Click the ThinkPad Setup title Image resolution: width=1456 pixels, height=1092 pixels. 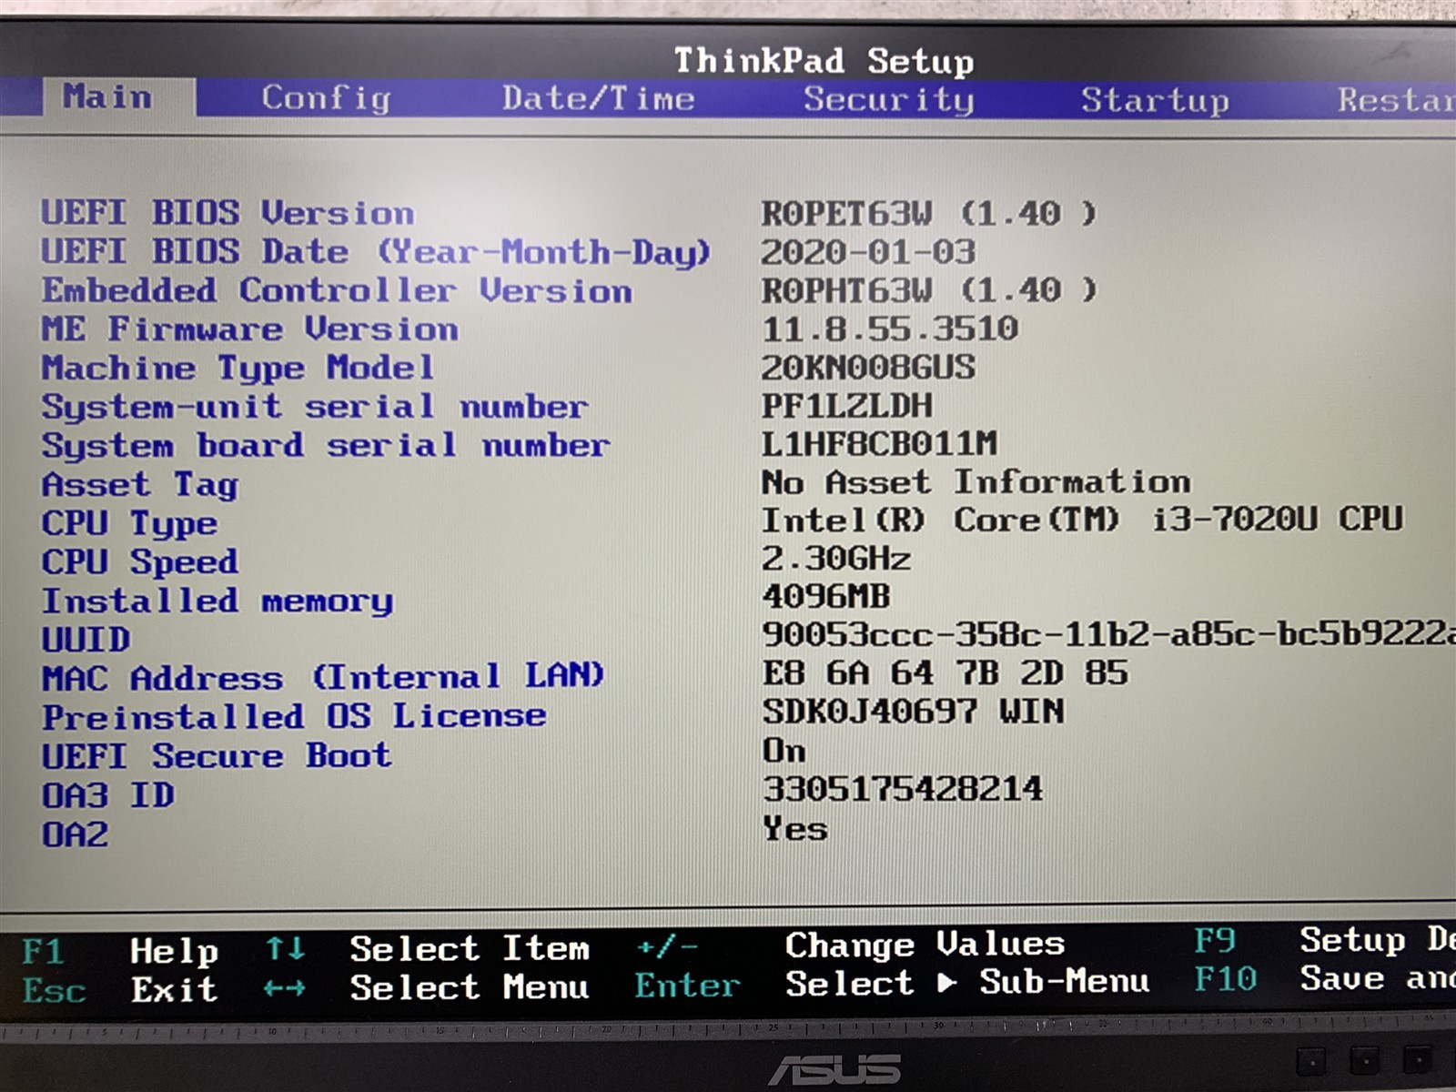click(x=824, y=61)
